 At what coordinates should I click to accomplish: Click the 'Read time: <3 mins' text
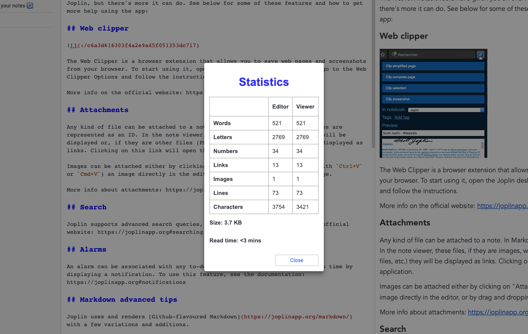point(235,241)
